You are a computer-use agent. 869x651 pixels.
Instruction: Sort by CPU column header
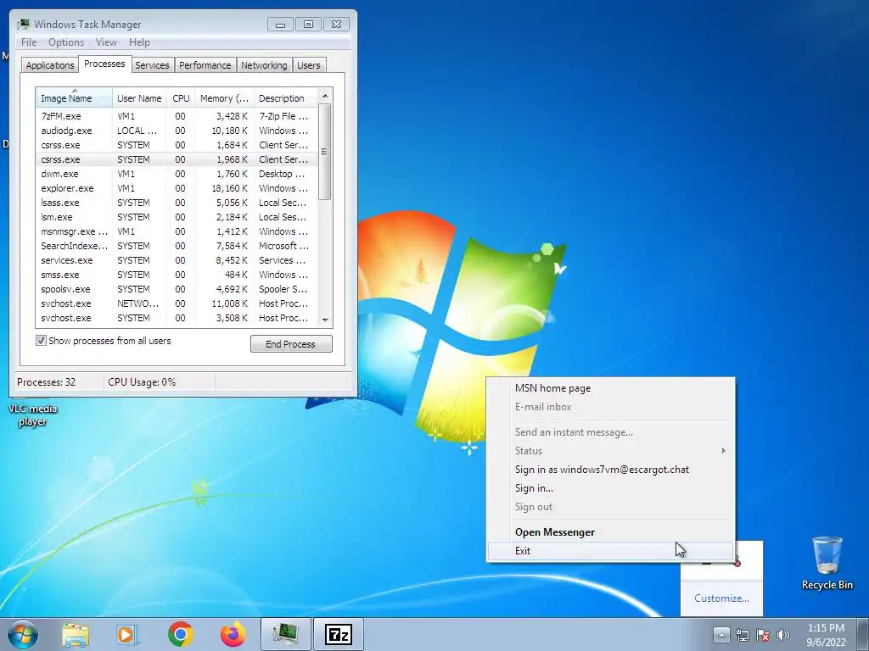[181, 98]
